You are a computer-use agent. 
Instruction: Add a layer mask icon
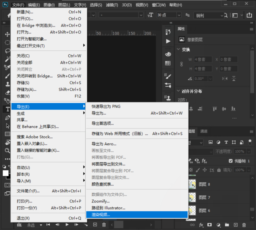click(210, 225)
